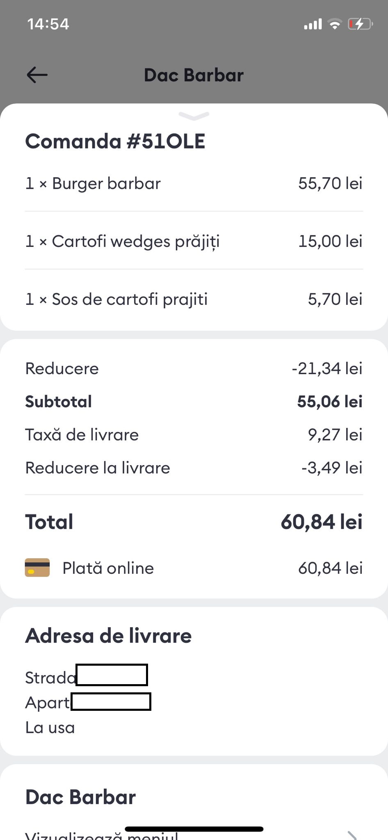Image resolution: width=388 pixels, height=840 pixels.
Task: Tap the cellular signal bars icon
Action: pos(313,24)
